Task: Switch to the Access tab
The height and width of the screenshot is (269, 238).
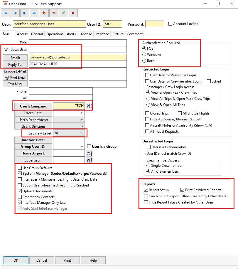Action: pos(22,34)
